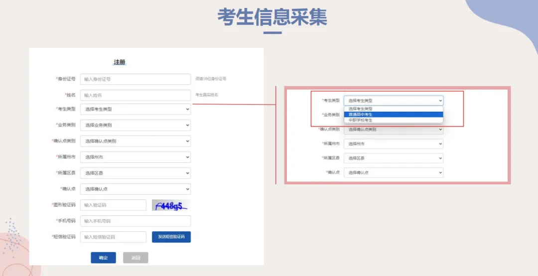
Task: Expand 所属州市 dropdown in the left registration form
Action: (135, 157)
